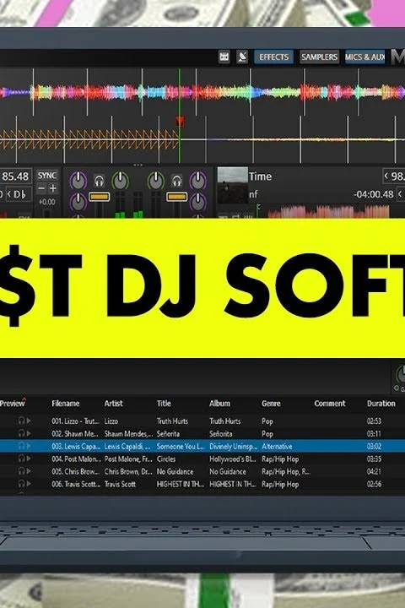Click the '02:53' duration cell
The width and height of the screenshot is (405, 608).
[x=374, y=421]
